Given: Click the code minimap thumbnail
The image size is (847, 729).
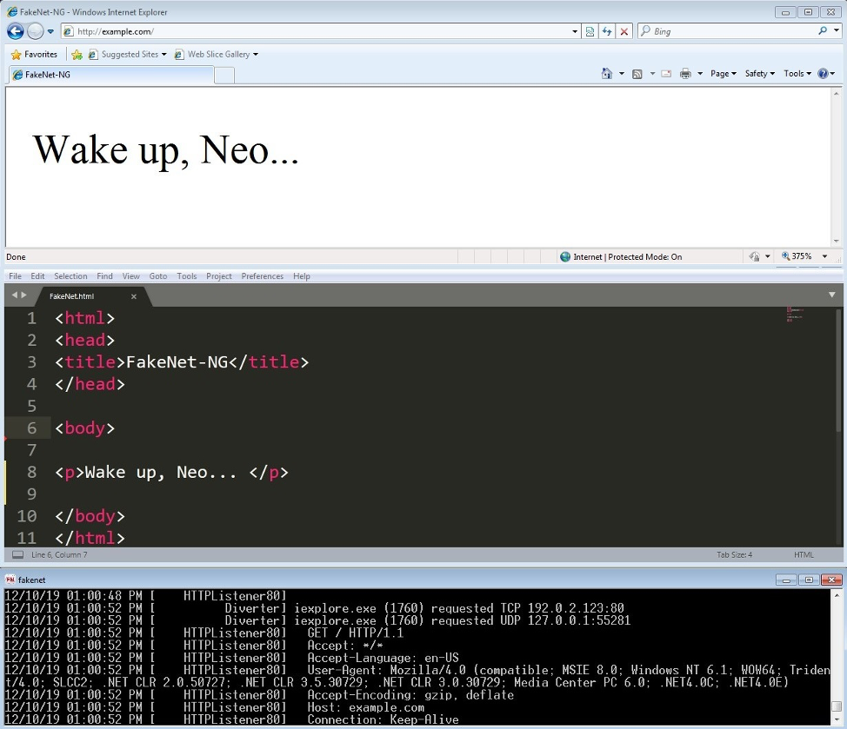Looking at the screenshot, I should click(x=794, y=315).
